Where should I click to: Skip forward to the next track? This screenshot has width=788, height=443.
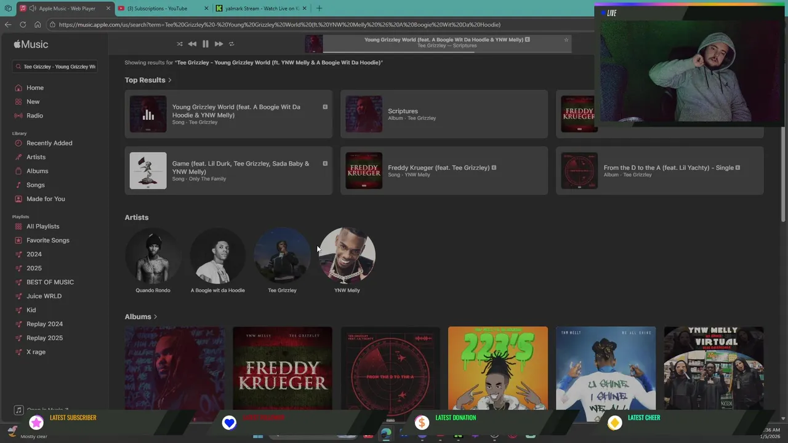click(219, 44)
